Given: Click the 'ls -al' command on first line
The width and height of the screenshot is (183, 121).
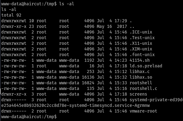Looking at the screenshot, I should (67, 4).
